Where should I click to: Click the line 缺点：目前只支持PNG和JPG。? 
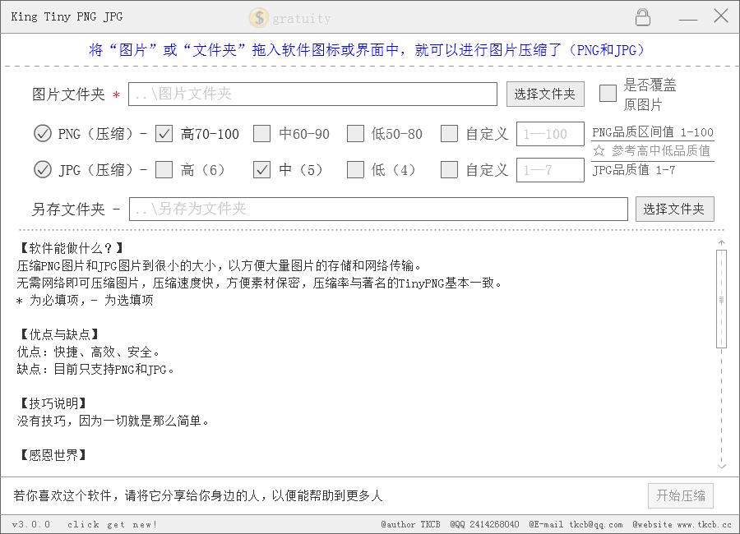pos(95,369)
